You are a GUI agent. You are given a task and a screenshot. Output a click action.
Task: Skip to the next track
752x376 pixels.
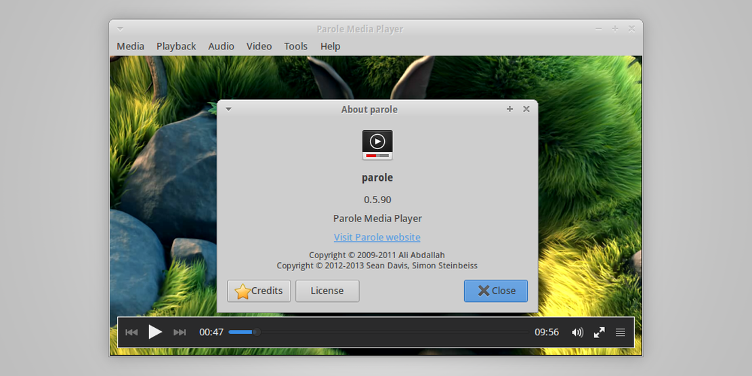[180, 332]
